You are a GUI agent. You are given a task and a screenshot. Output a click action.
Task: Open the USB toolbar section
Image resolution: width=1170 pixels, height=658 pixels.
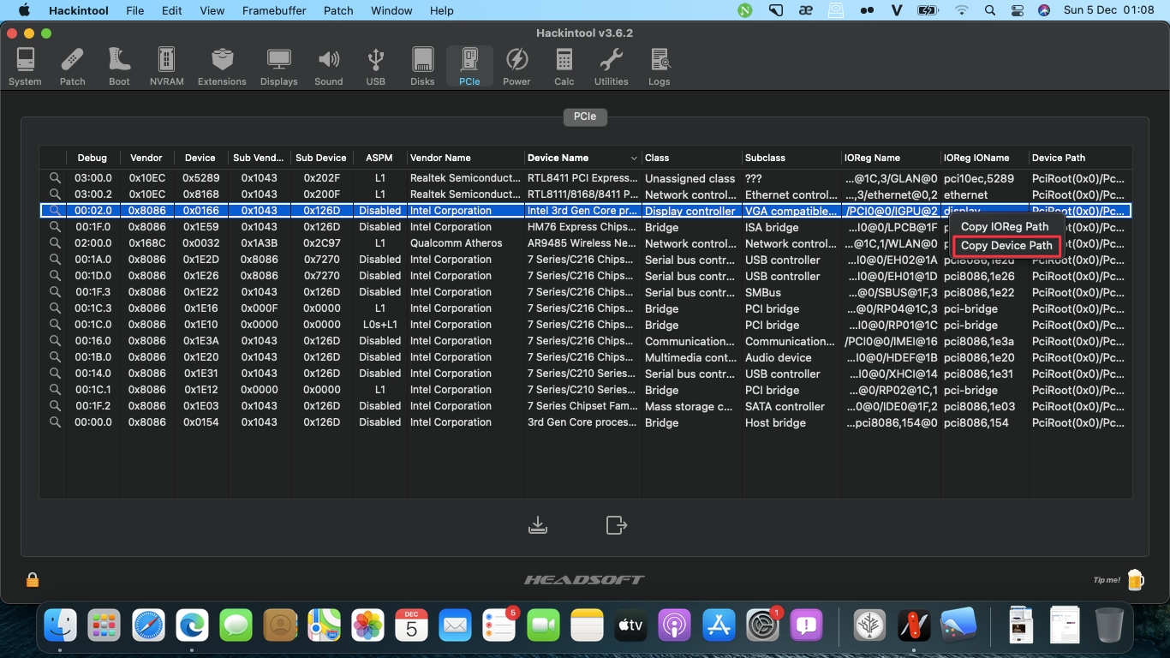pos(375,67)
